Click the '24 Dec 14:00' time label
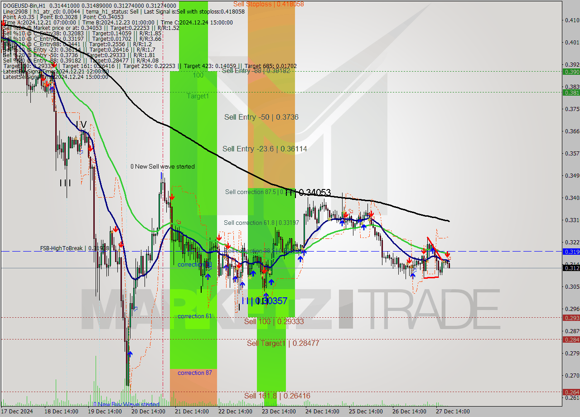This screenshot has height=417, width=580. coord(322,412)
